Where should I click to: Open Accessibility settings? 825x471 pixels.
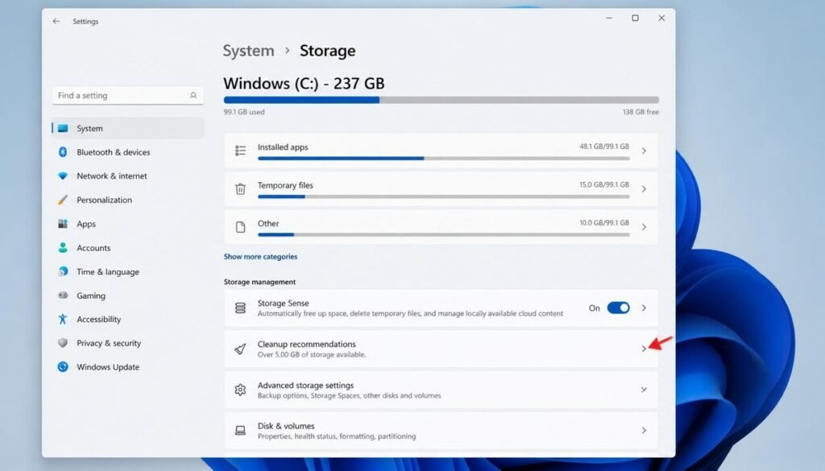[128, 319]
